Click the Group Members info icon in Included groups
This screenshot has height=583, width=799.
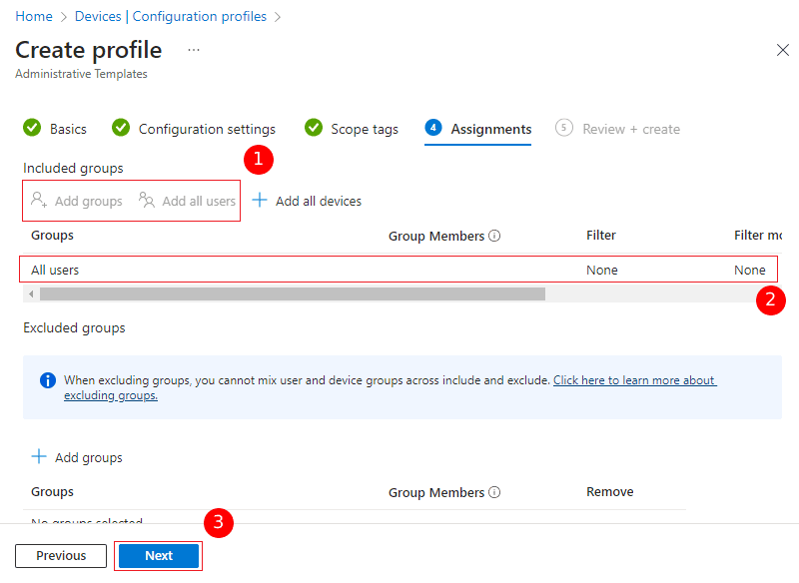coord(494,237)
